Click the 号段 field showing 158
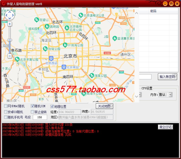This screenshot has width=181, height=159. tap(40, 117)
